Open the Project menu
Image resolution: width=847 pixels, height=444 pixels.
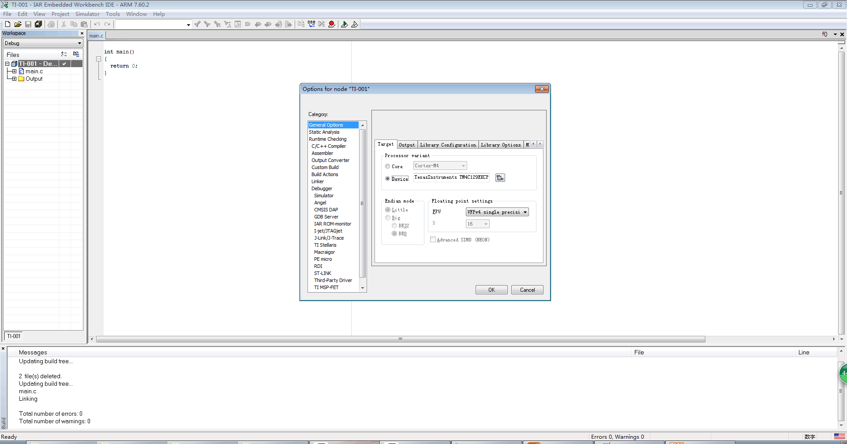pos(60,14)
